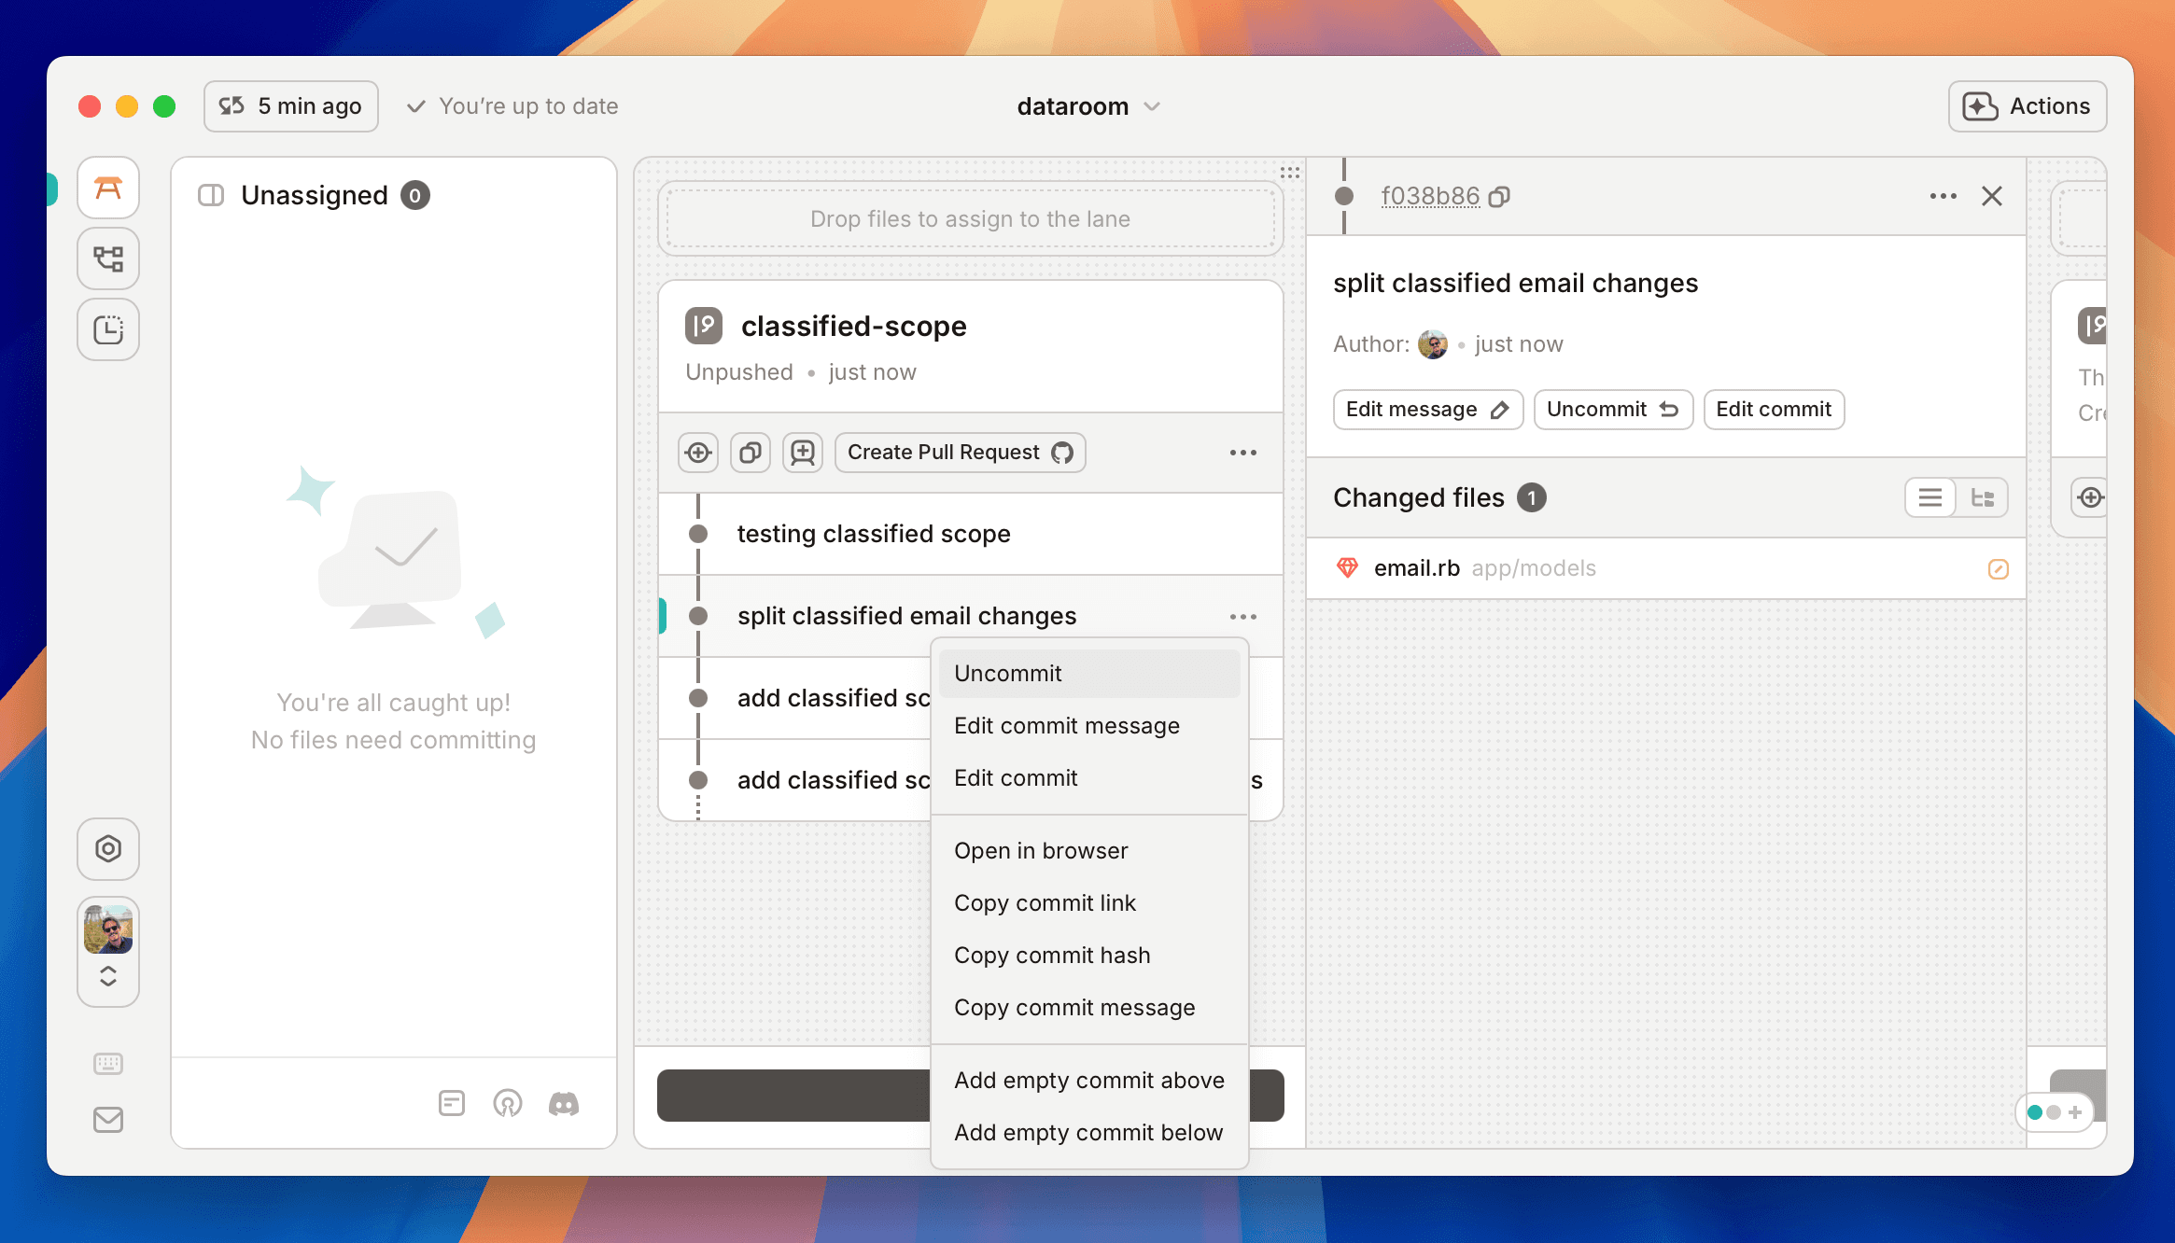This screenshot has height=1243, width=2175.
Task: Select Uncommit from the context menu
Action: tap(1008, 674)
